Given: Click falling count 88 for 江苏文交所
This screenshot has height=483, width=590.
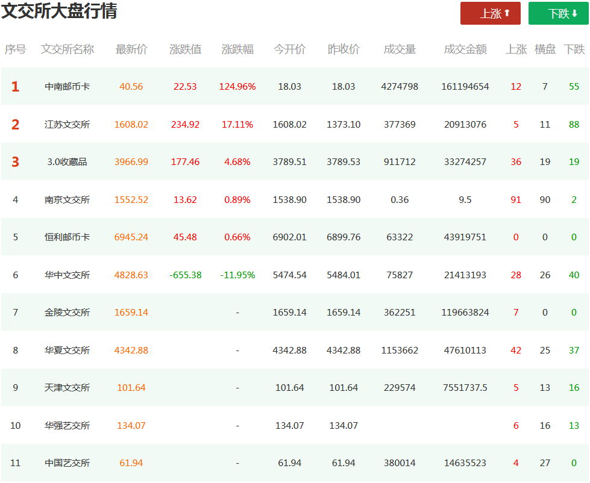Looking at the screenshot, I should point(574,125).
